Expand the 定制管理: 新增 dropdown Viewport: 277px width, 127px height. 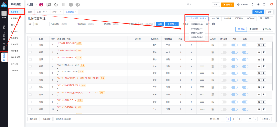[197, 18]
